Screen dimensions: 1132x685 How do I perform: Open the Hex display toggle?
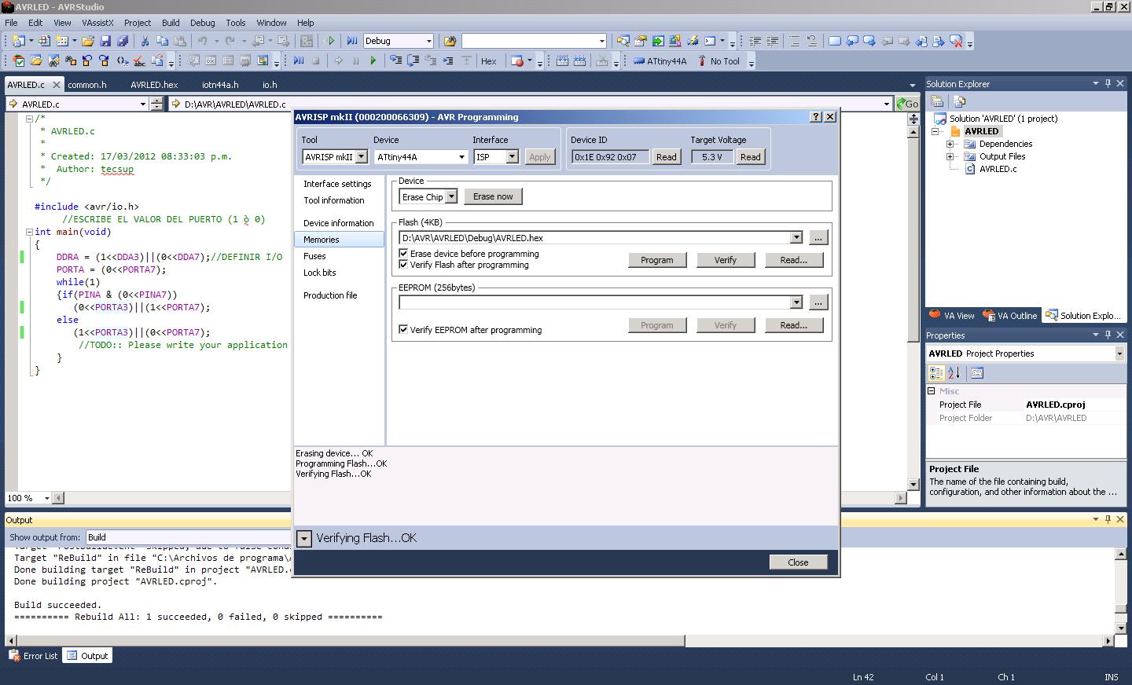click(489, 61)
